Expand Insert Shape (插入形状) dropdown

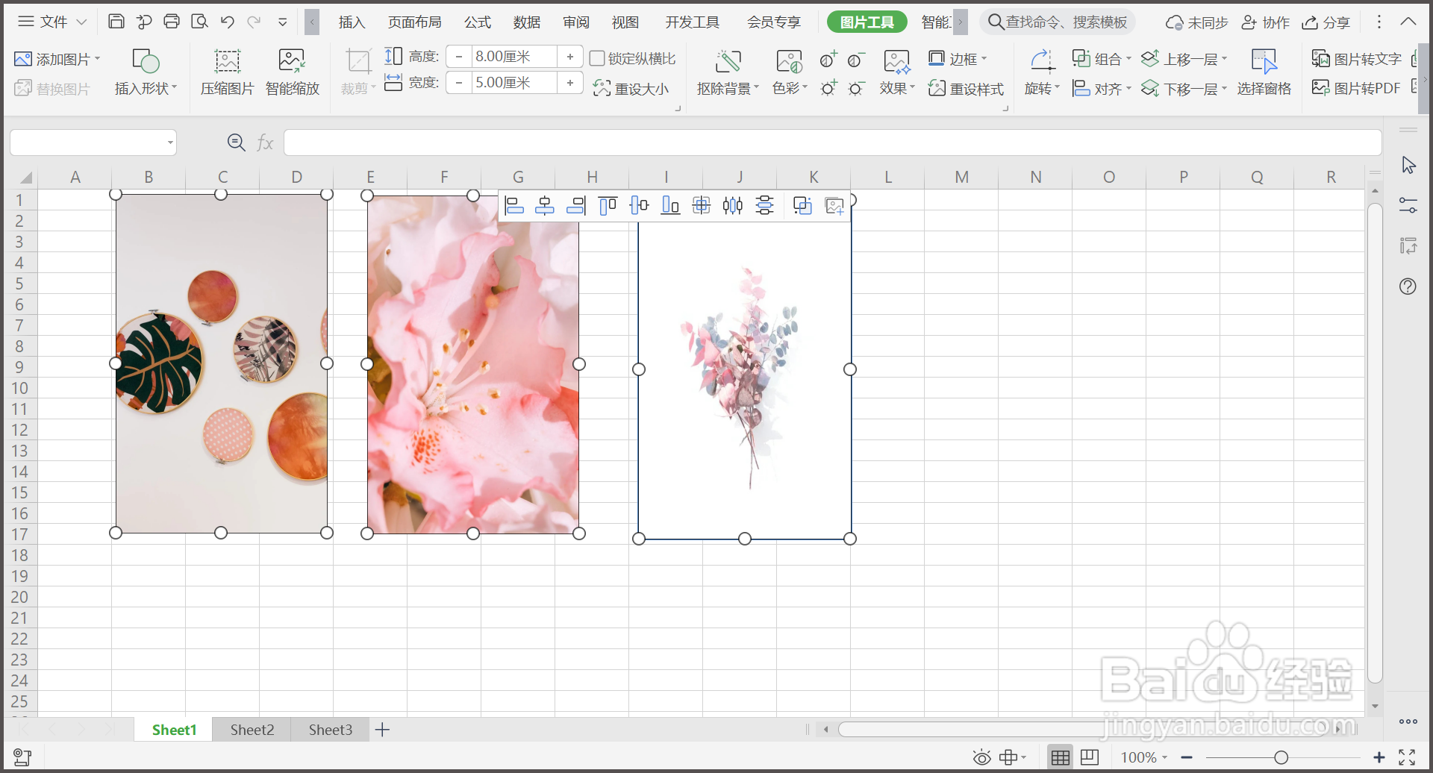pyautogui.click(x=175, y=88)
